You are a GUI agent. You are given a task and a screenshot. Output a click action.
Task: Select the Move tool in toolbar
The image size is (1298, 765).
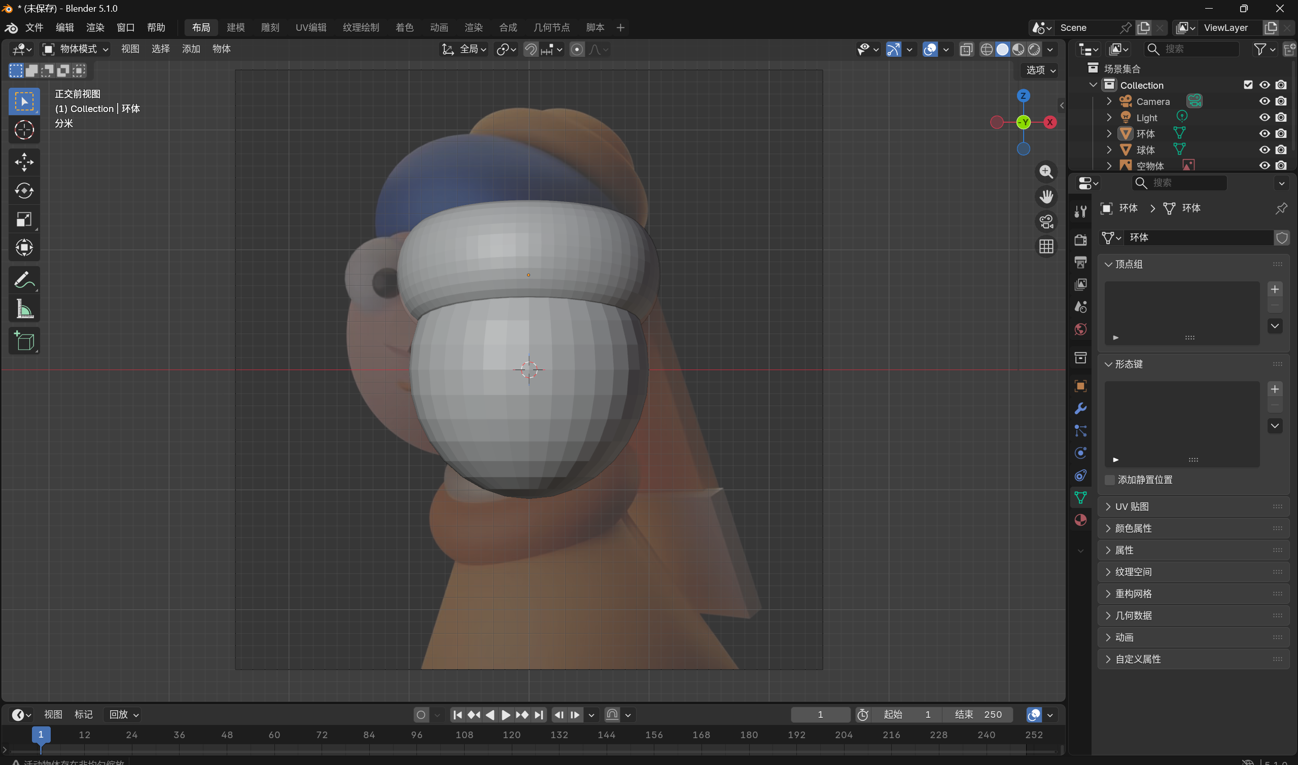[24, 162]
